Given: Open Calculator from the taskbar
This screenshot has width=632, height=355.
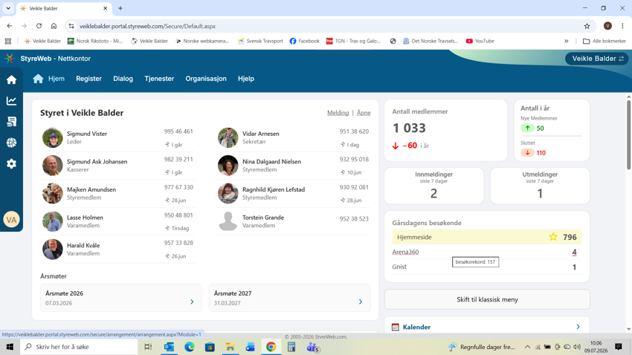Looking at the screenshot, I should point(291,347).
